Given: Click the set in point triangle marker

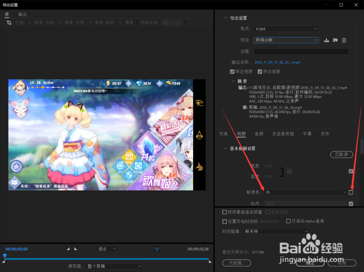Looking at the screenshot, I should pyautogui.click(x=68, y=249).
